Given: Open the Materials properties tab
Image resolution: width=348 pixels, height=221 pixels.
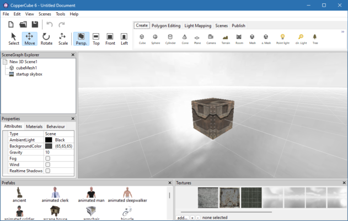Looking at the screenshot, I should (34, 127).
